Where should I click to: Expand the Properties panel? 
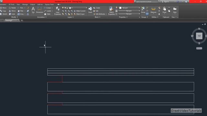(123, 17)
